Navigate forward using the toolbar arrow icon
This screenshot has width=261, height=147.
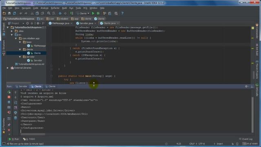pyautogui.click(x=65, y=13)
